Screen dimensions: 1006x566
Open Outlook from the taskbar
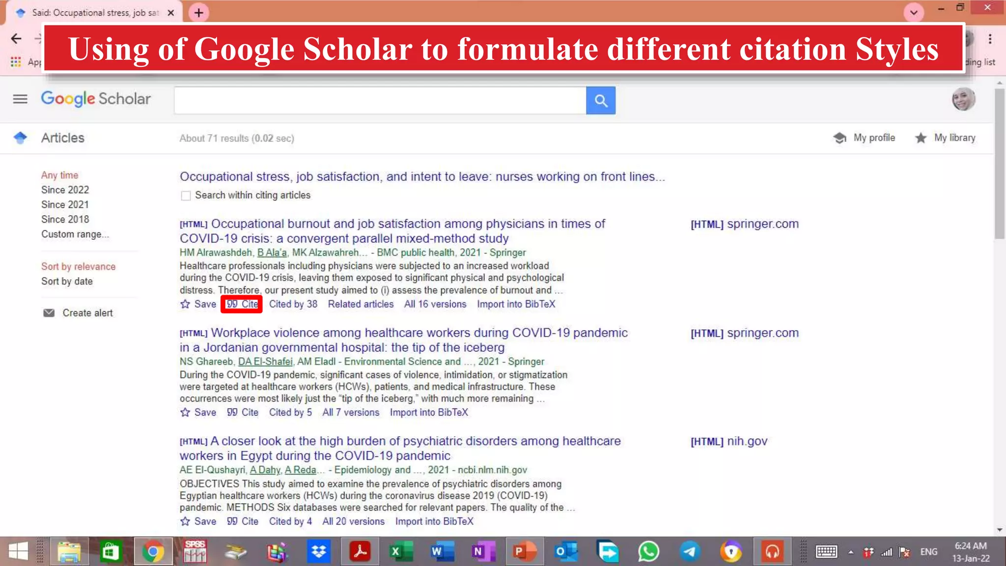(566, 552)
